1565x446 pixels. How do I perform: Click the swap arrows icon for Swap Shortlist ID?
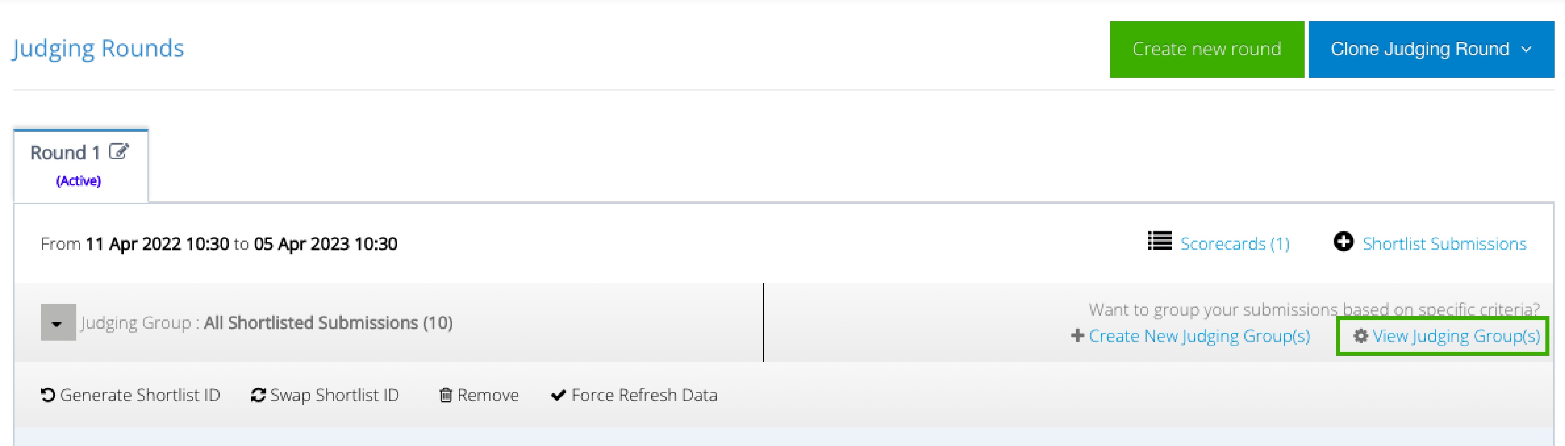(x=258, y=395)
